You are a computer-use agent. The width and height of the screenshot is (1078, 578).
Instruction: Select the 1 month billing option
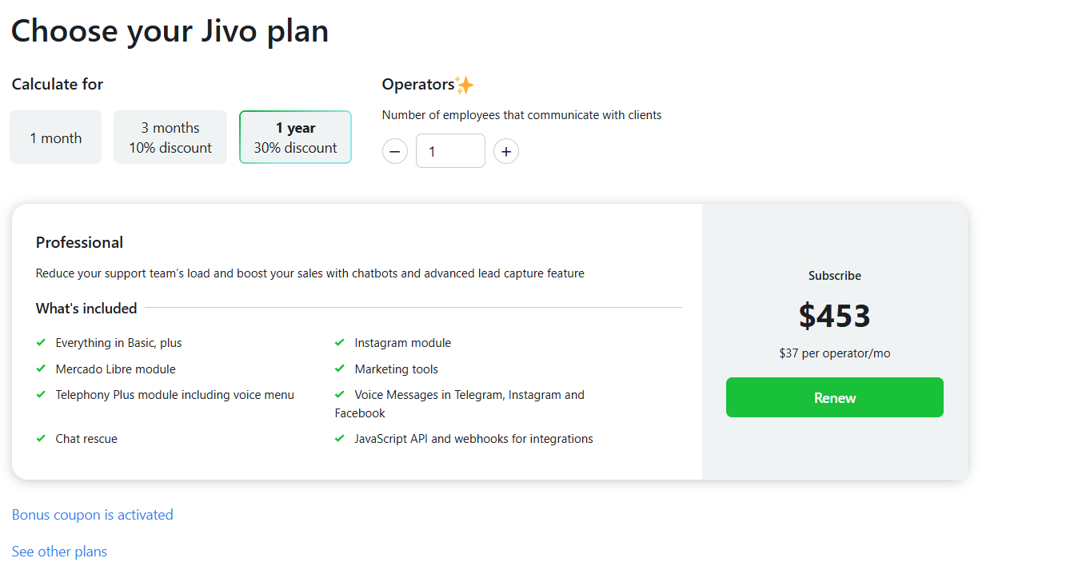55,137
